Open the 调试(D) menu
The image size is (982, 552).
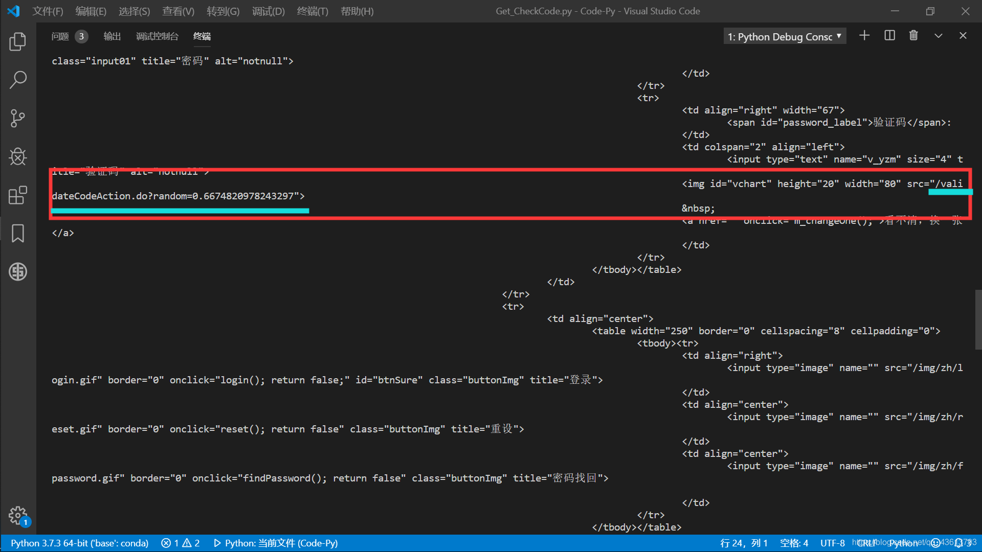[x=268, y=11]
